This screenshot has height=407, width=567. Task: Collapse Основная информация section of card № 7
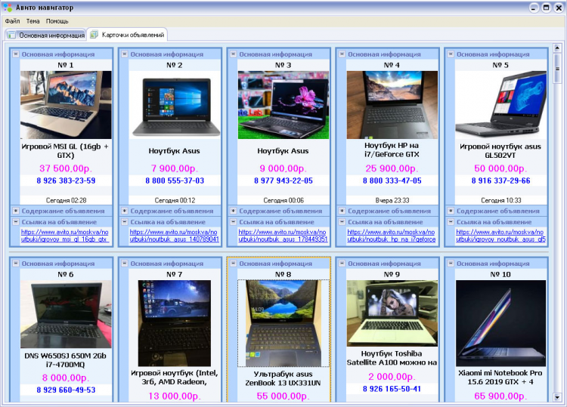click(x=125, y=264)
